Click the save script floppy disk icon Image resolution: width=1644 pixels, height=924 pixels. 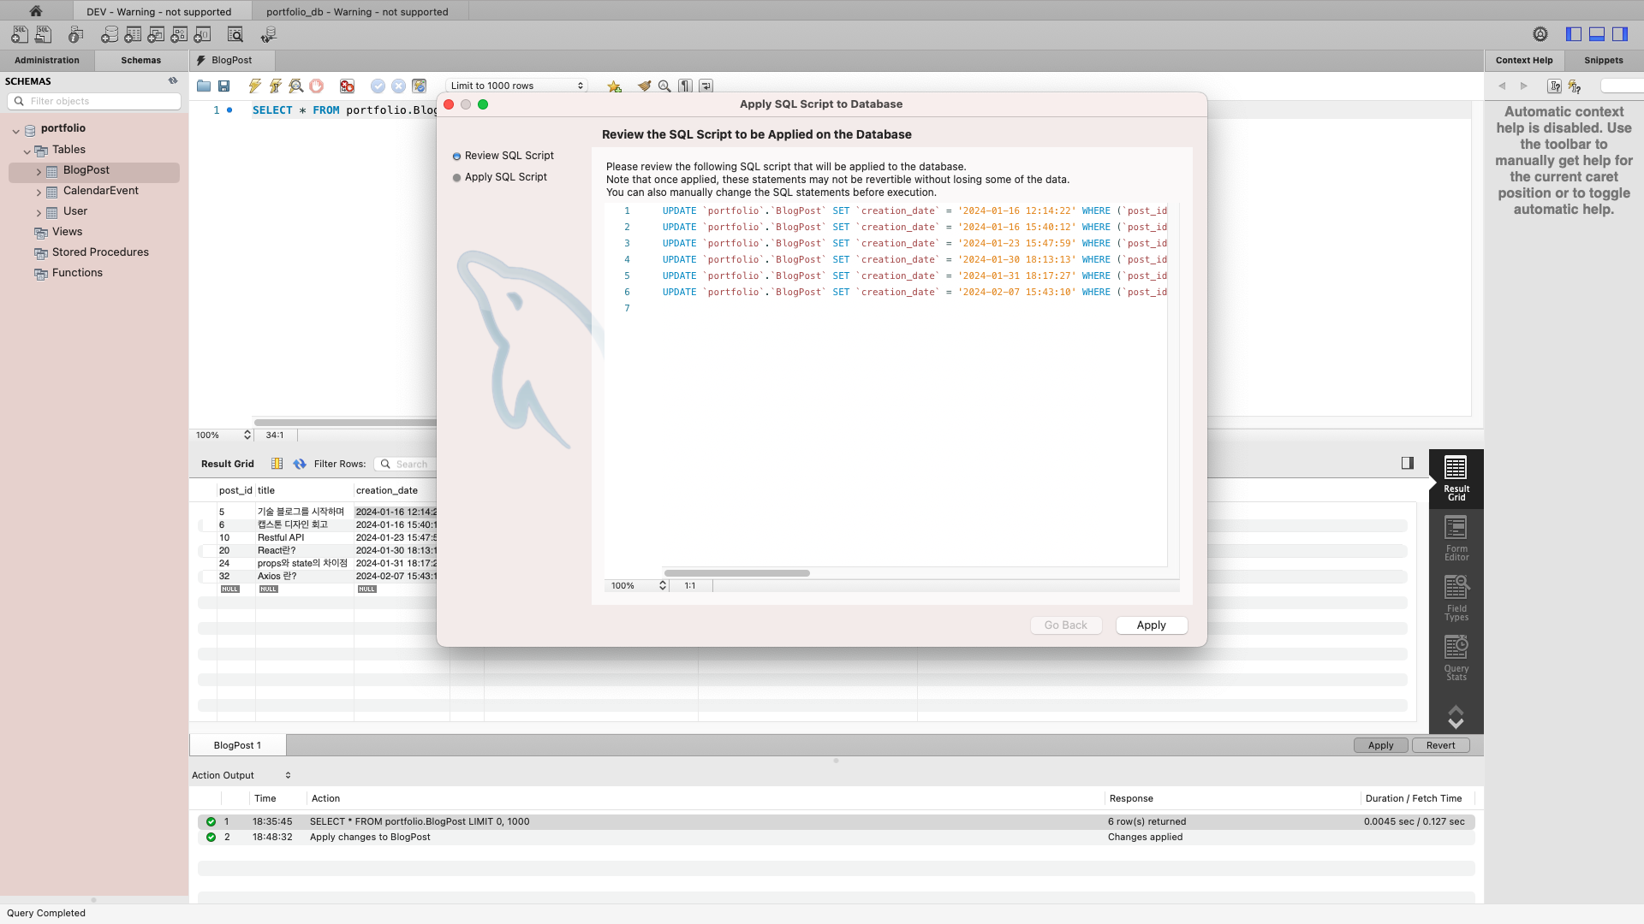coord(223,86)
